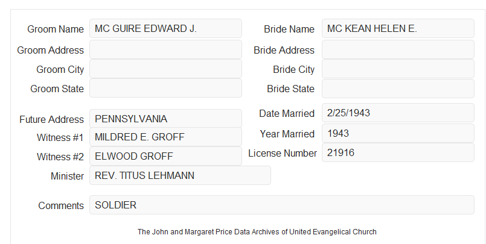Focus the Groom State field
486x244 pixels.
[x=165, y=88]
